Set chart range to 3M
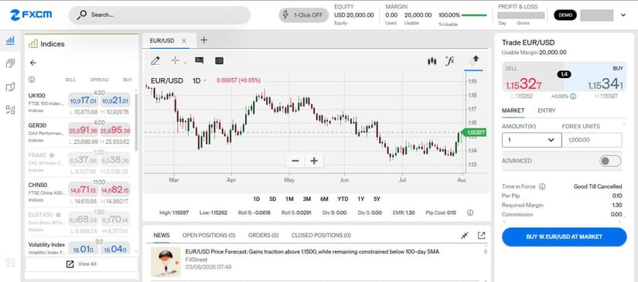The height and width of the screenshot is (282, 638). coord(307,199)
